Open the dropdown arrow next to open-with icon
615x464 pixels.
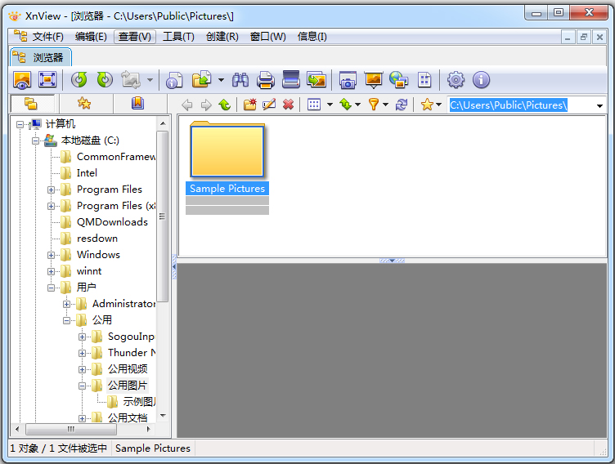pyautogui.click(x=221, y=80)
